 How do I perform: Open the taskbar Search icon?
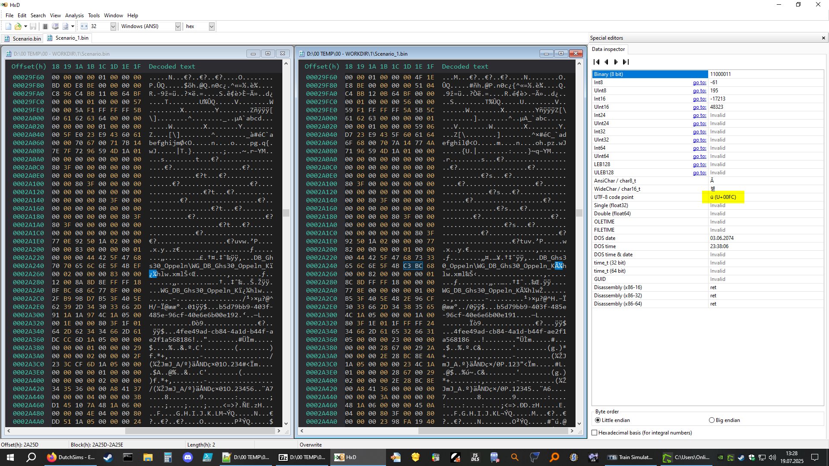(31, 457)
